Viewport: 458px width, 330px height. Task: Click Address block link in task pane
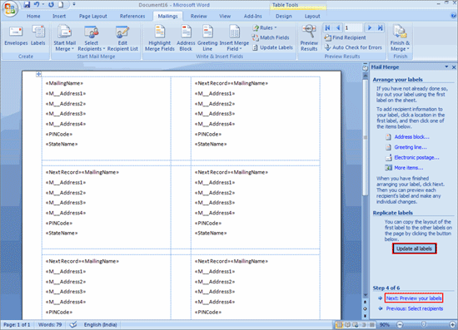411,137
